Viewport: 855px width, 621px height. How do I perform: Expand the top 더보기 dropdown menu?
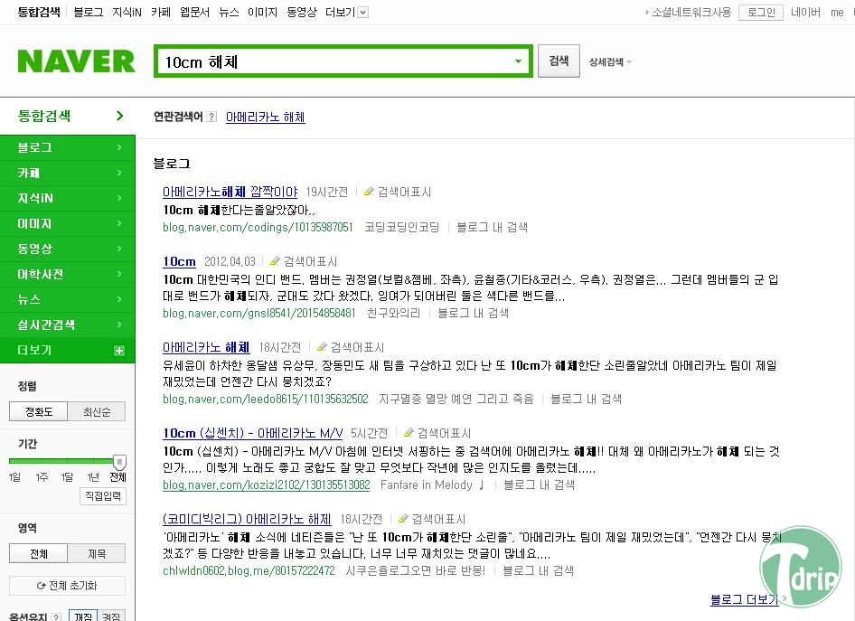coord(363,12)
